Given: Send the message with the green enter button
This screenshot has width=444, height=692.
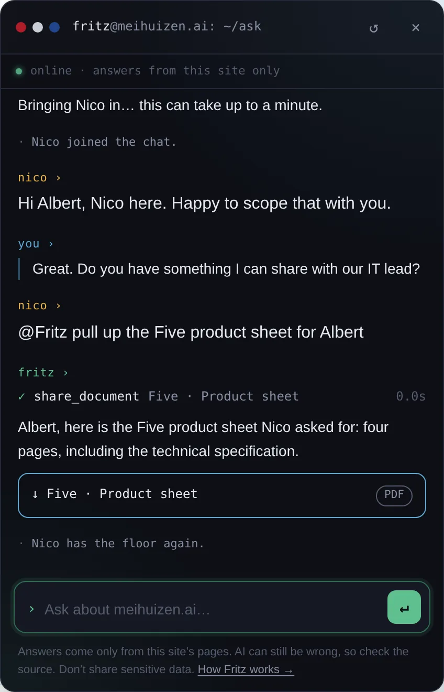Looking at the screenshot, I should [x=404, y=607].
